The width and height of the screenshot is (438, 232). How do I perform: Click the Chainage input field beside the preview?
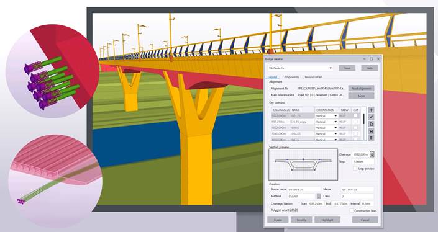pos(360,154)
